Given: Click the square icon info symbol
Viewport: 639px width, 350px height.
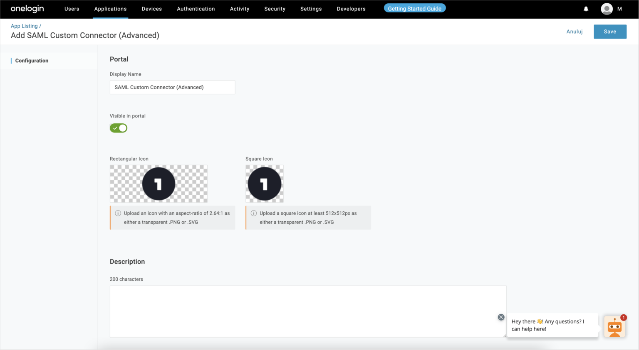Looking at the screenshot, I should coord(254,213).
